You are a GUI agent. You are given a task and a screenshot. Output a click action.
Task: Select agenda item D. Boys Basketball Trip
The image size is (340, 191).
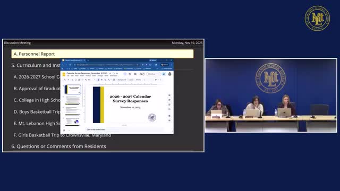point(37,112)
